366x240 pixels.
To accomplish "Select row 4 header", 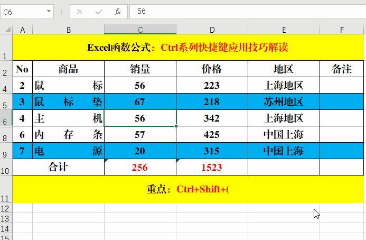I will [x=6, y=85].
